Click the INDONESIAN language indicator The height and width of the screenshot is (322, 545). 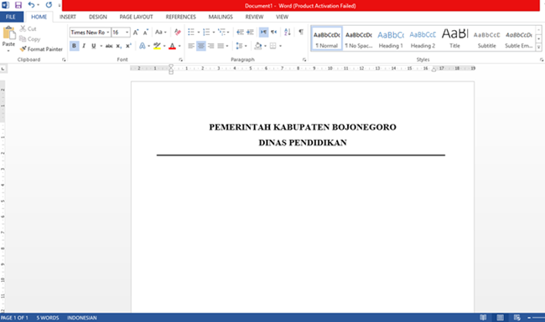coord(81,318)
